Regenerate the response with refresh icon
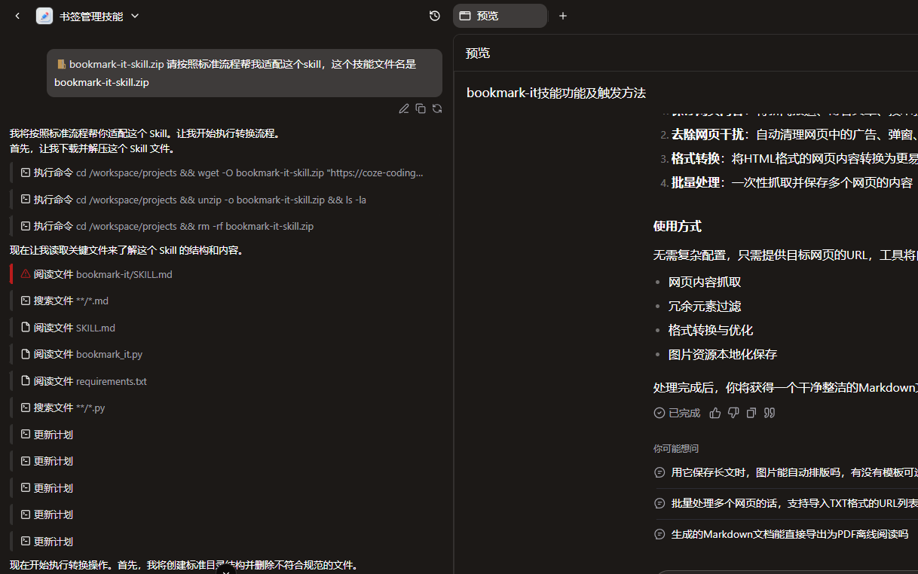Viewport: 918px width, 574px height. click(x=437, y=108)
